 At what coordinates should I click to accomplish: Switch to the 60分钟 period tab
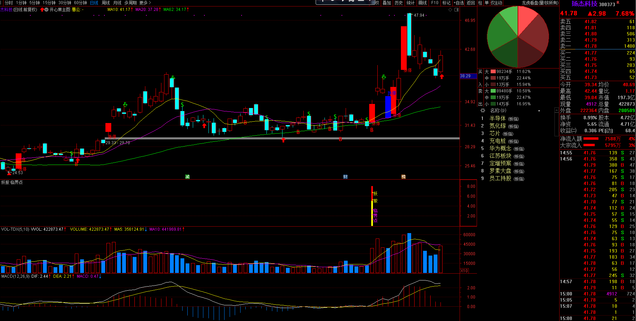(x=81, y=3)
